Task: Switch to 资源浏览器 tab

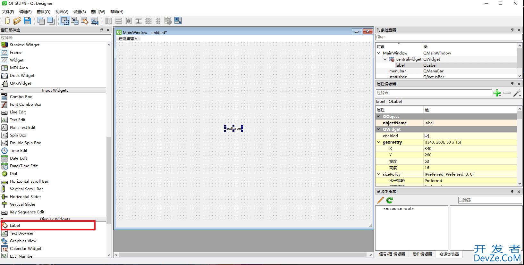Action: coord(449,254)
